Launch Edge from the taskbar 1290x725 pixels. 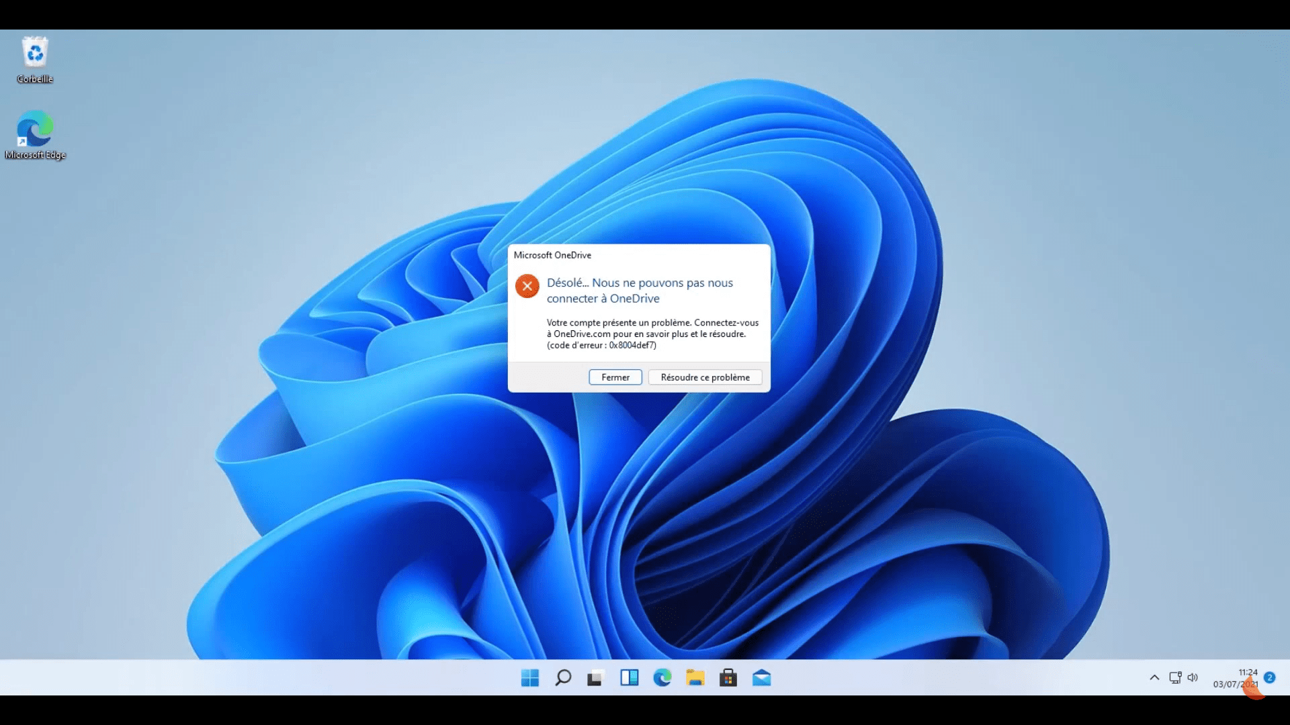662,678
